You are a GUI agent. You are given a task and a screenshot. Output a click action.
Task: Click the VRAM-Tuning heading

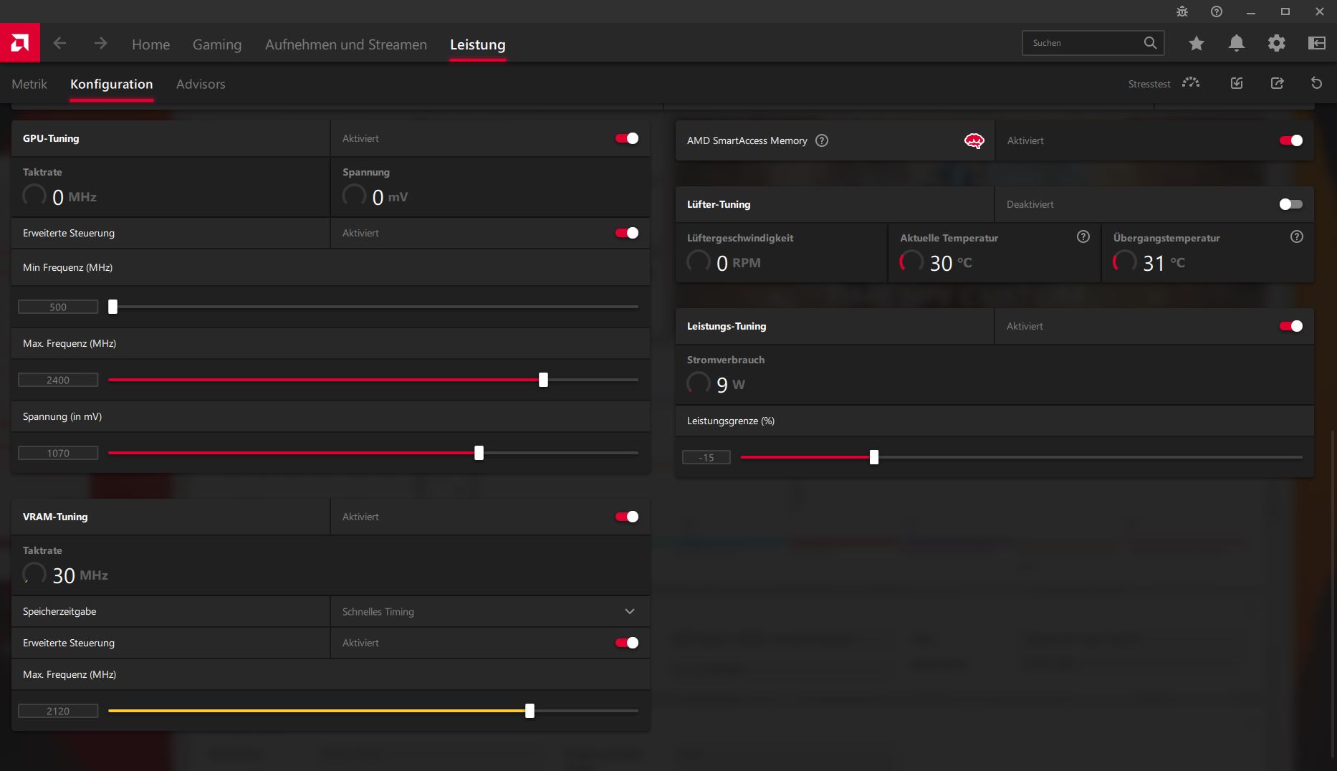pyautogui.click(x=55, y=517)
